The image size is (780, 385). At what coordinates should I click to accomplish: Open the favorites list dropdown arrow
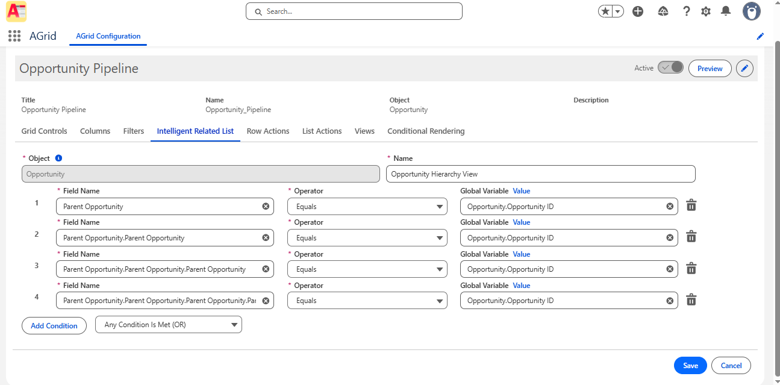pyautogui.click(x=618, y=11)
